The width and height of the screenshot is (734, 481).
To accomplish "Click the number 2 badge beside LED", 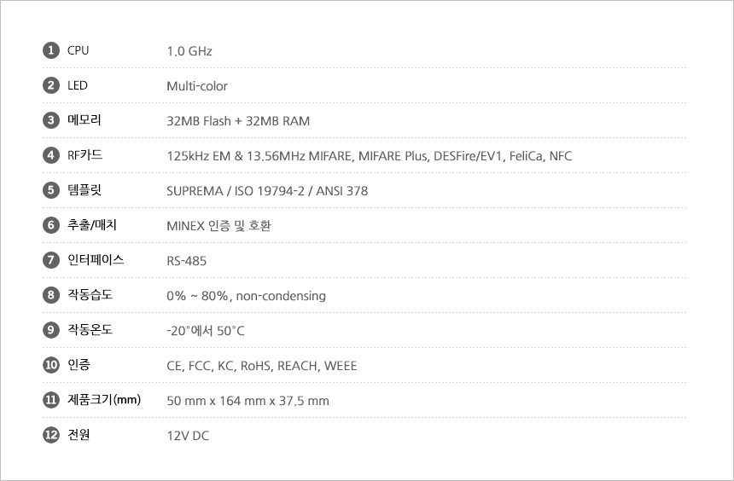I will (51, 85).
